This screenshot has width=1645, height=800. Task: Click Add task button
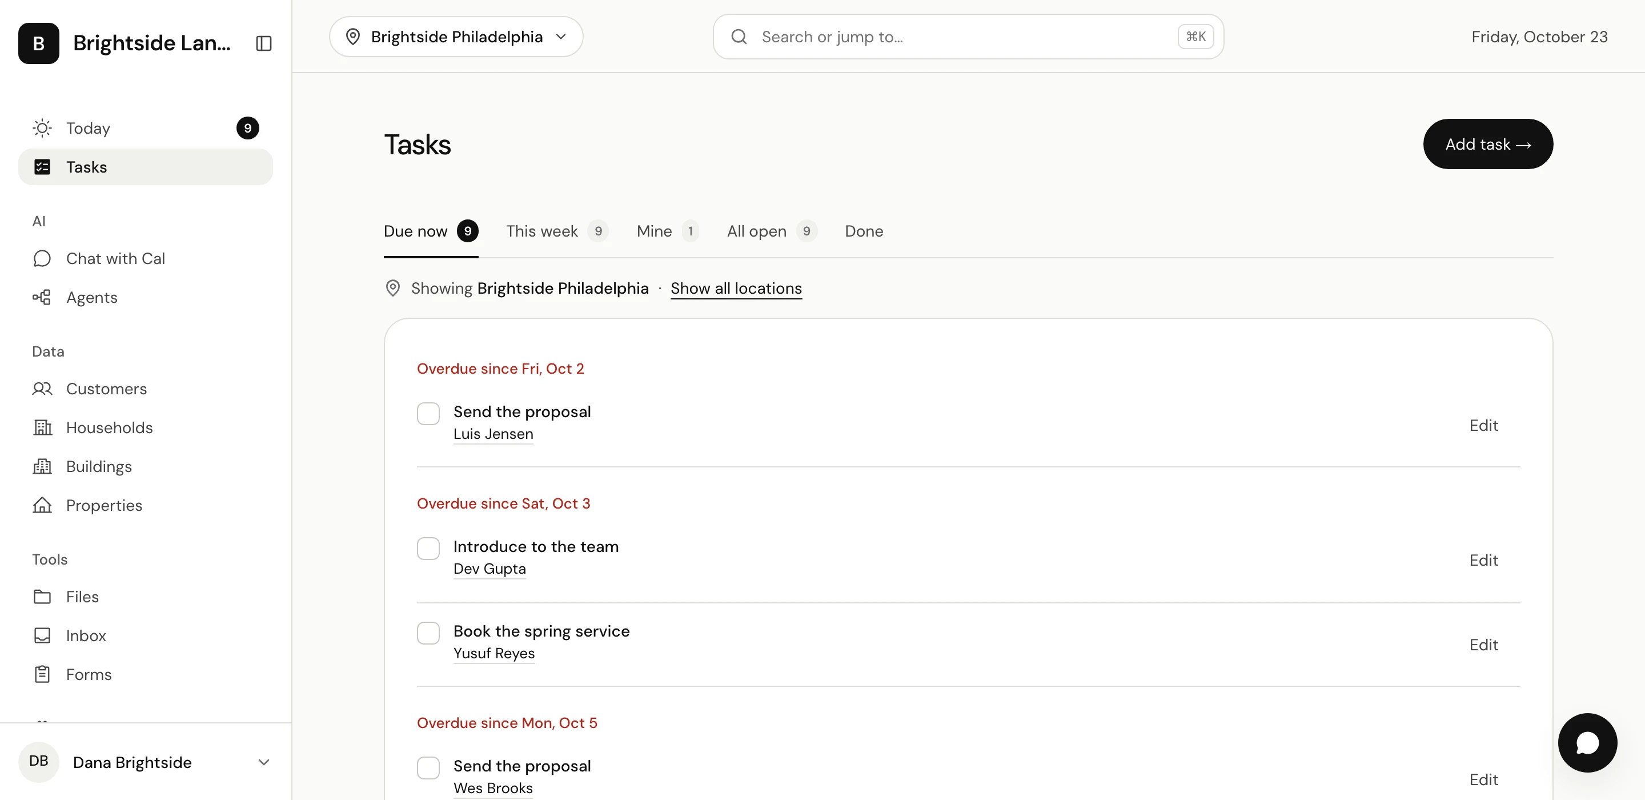point(1488,145)
